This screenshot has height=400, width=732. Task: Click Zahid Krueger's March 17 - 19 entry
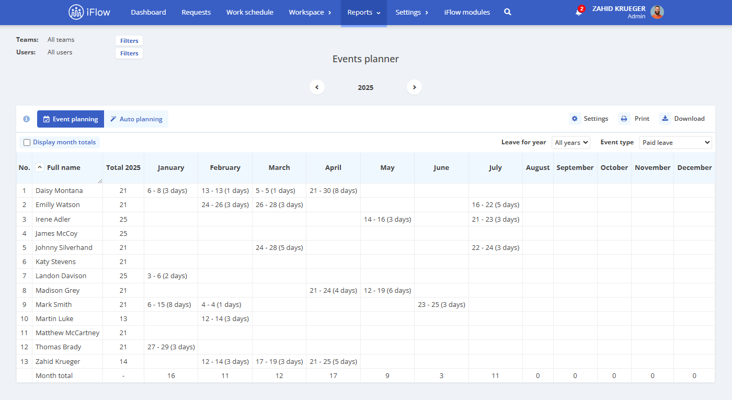click(x=279, y=362)
